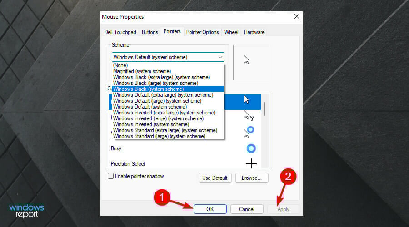
Task: Choose (None) scheme option
Action: tap(168, 65)
